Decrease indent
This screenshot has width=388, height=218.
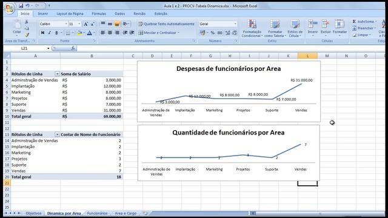[x=125, y=33]
